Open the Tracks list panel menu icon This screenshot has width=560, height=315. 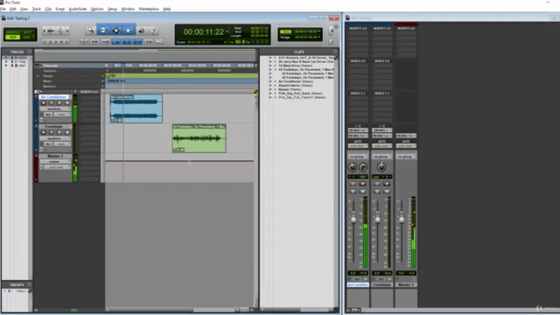29,52
